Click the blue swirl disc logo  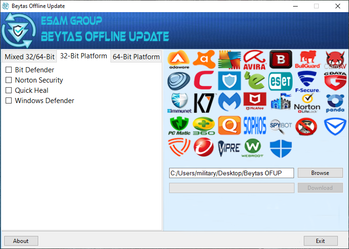pos(179,81)
